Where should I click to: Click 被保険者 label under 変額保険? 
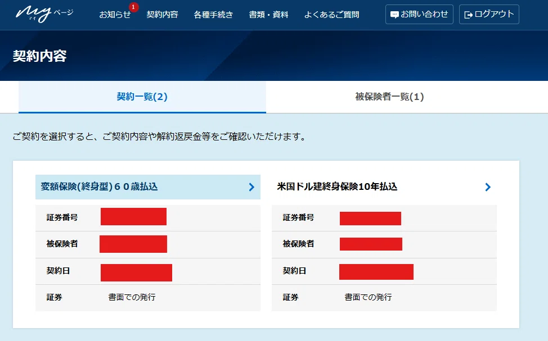coord(62,244)
